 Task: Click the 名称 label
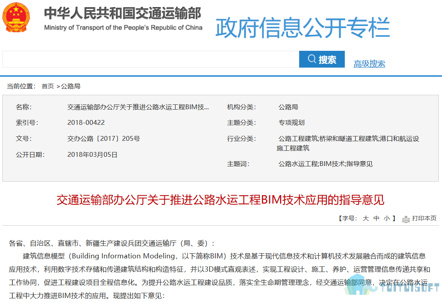coord(24,107)
